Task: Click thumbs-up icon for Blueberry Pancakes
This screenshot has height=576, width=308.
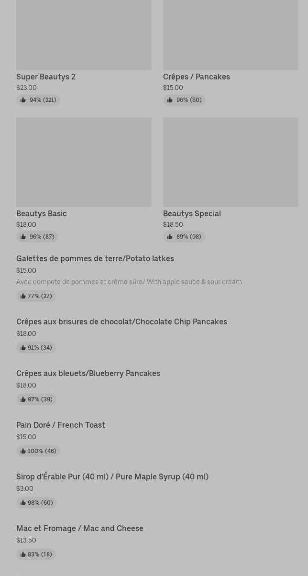Action: click(x=23, y=399)
